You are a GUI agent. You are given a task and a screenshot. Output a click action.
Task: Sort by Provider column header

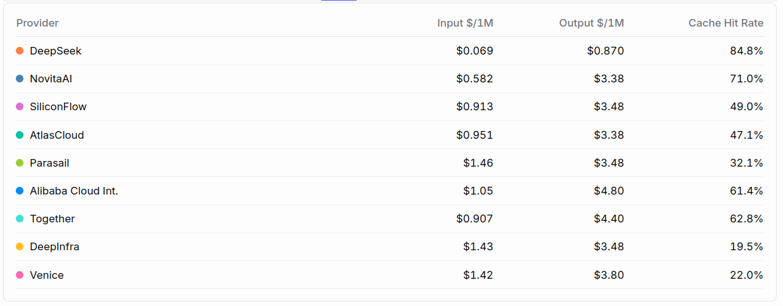[37, 23]
